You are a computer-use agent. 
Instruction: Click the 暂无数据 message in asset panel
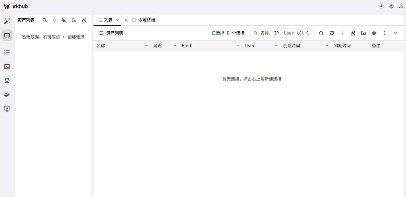(53, 37)
